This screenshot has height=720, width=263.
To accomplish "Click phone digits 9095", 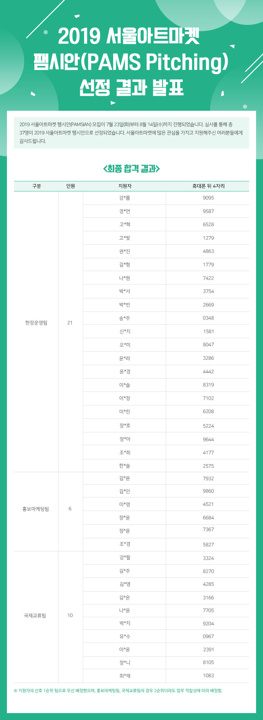I will pyautogui.click(x=208, y=198).
